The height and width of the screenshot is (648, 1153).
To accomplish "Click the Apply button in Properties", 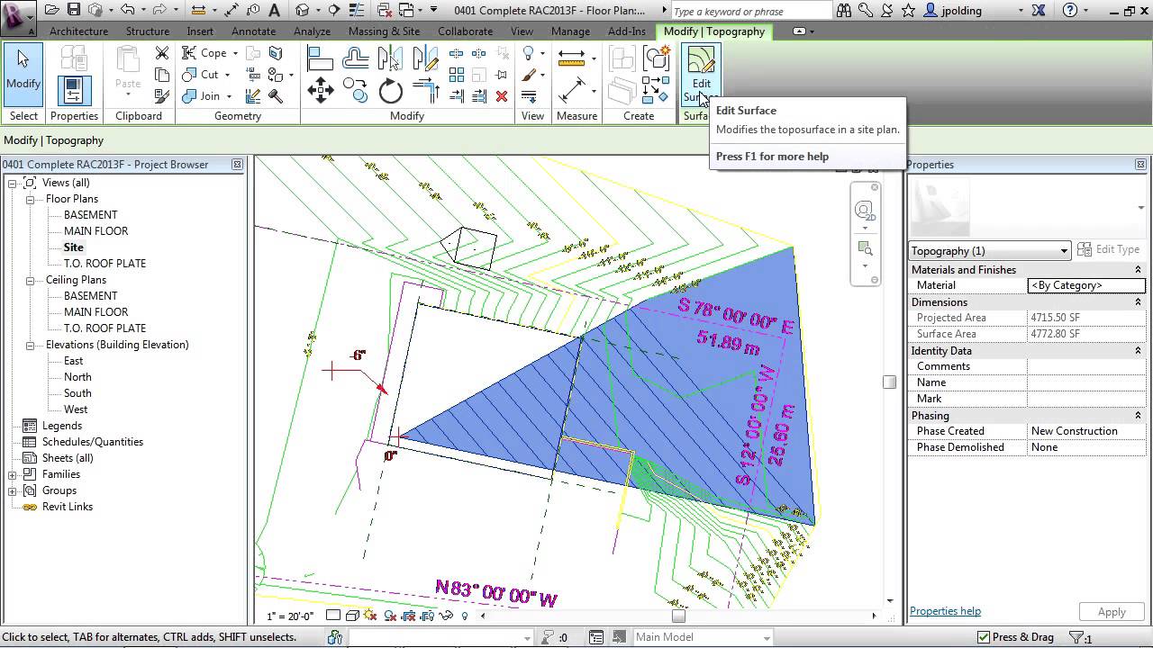I will [x=1112, y=612].
